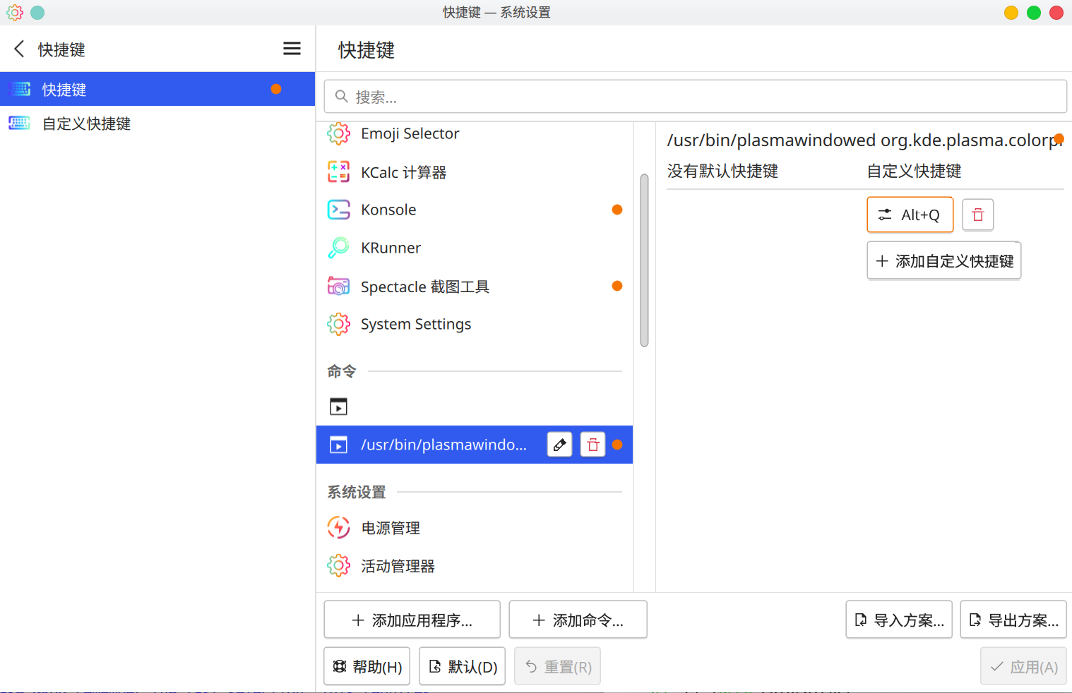Edit the selected command with the pencil icon
Viewport: 1072px width, 693px height.
pos(559,445)
